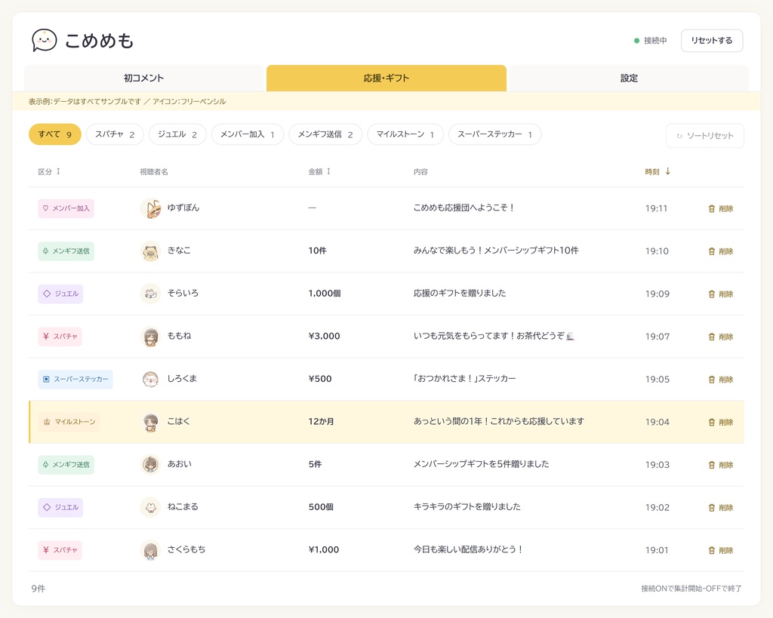Select the 応援・ギフト tab
Viewport: 773px width, 618px height.
coord(386,78)
